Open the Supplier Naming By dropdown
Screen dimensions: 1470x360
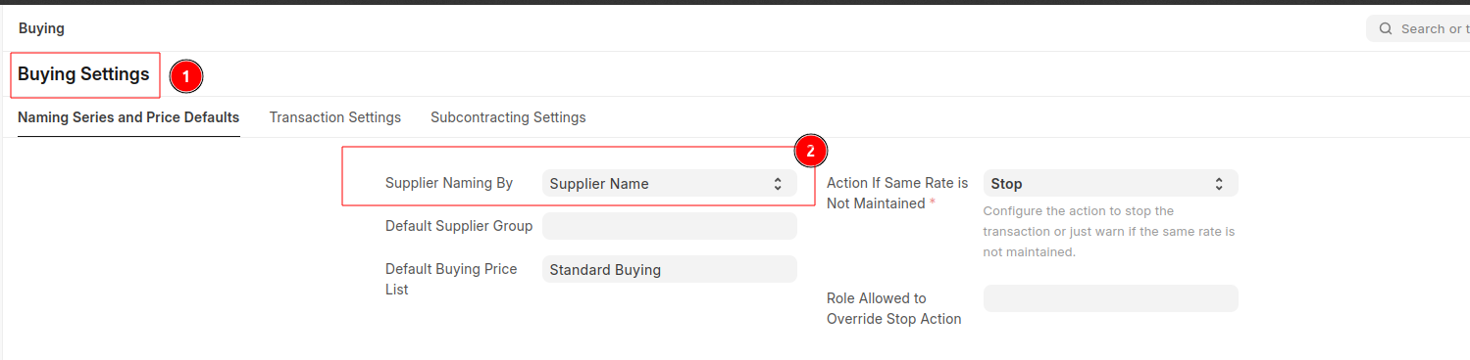669,183
